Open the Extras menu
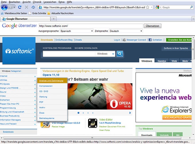 pos(62,2)
